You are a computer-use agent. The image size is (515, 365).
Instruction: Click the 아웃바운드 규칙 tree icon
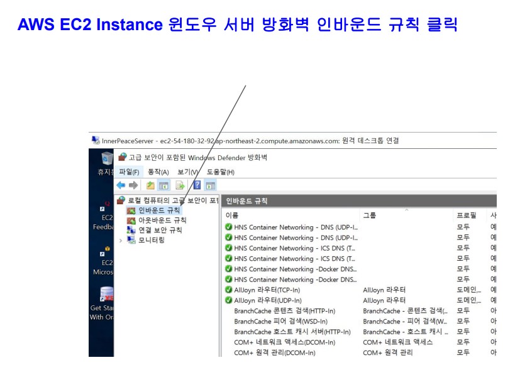131,221
